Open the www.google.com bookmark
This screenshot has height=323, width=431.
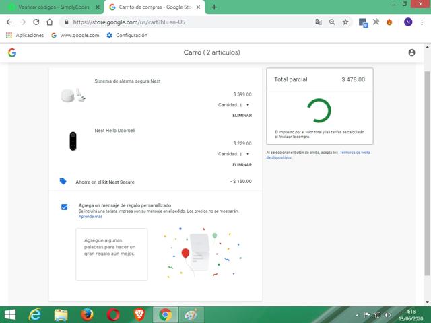pos(75,35)
